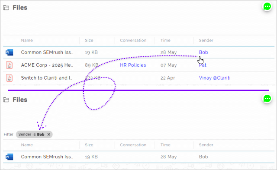
Task: Click the 19 KB cell in filtered table
Action: click(x=91, y=157)
